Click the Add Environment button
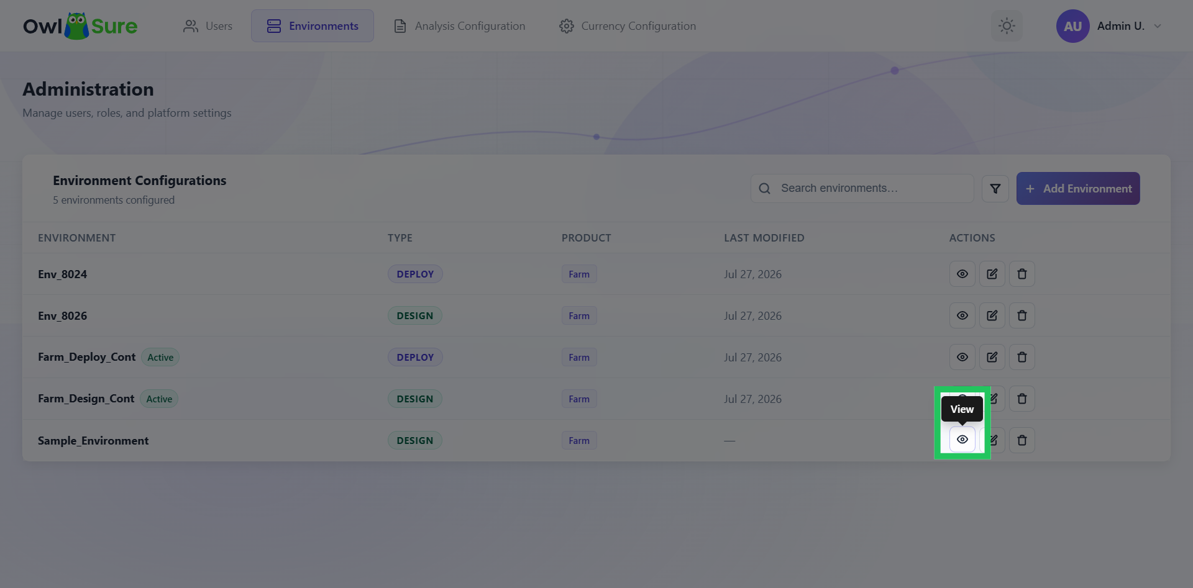 point(1078,188)
